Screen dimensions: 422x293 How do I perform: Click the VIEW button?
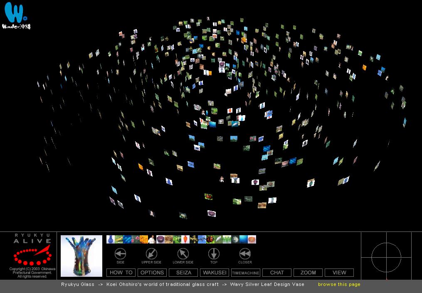click(339, 273)
